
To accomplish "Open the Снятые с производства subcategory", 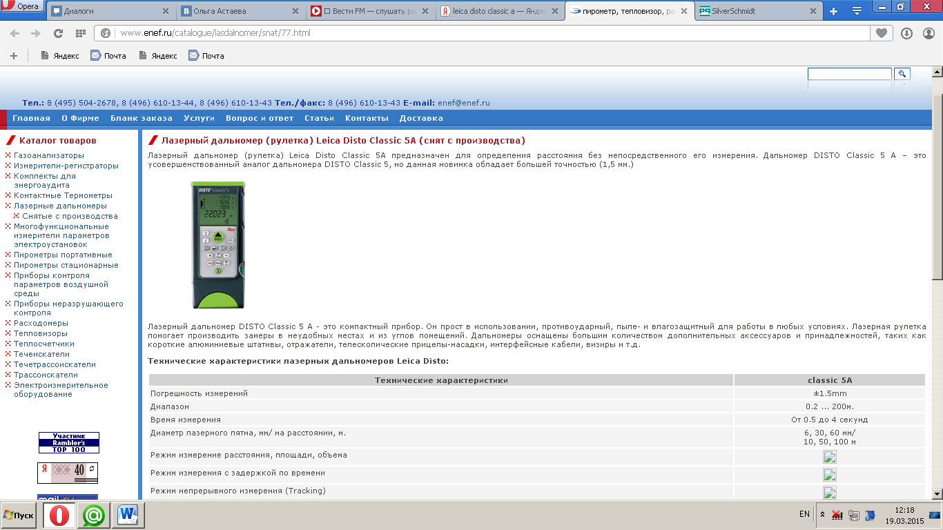I will (x=70, y=216).
